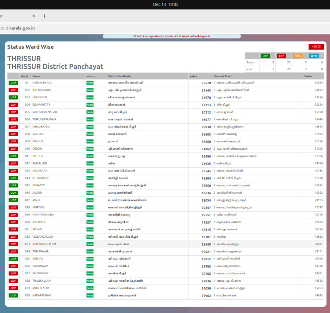Click the red LDF legend badge
The height and width of the screenshot is (313, 330).
(281, 56)
